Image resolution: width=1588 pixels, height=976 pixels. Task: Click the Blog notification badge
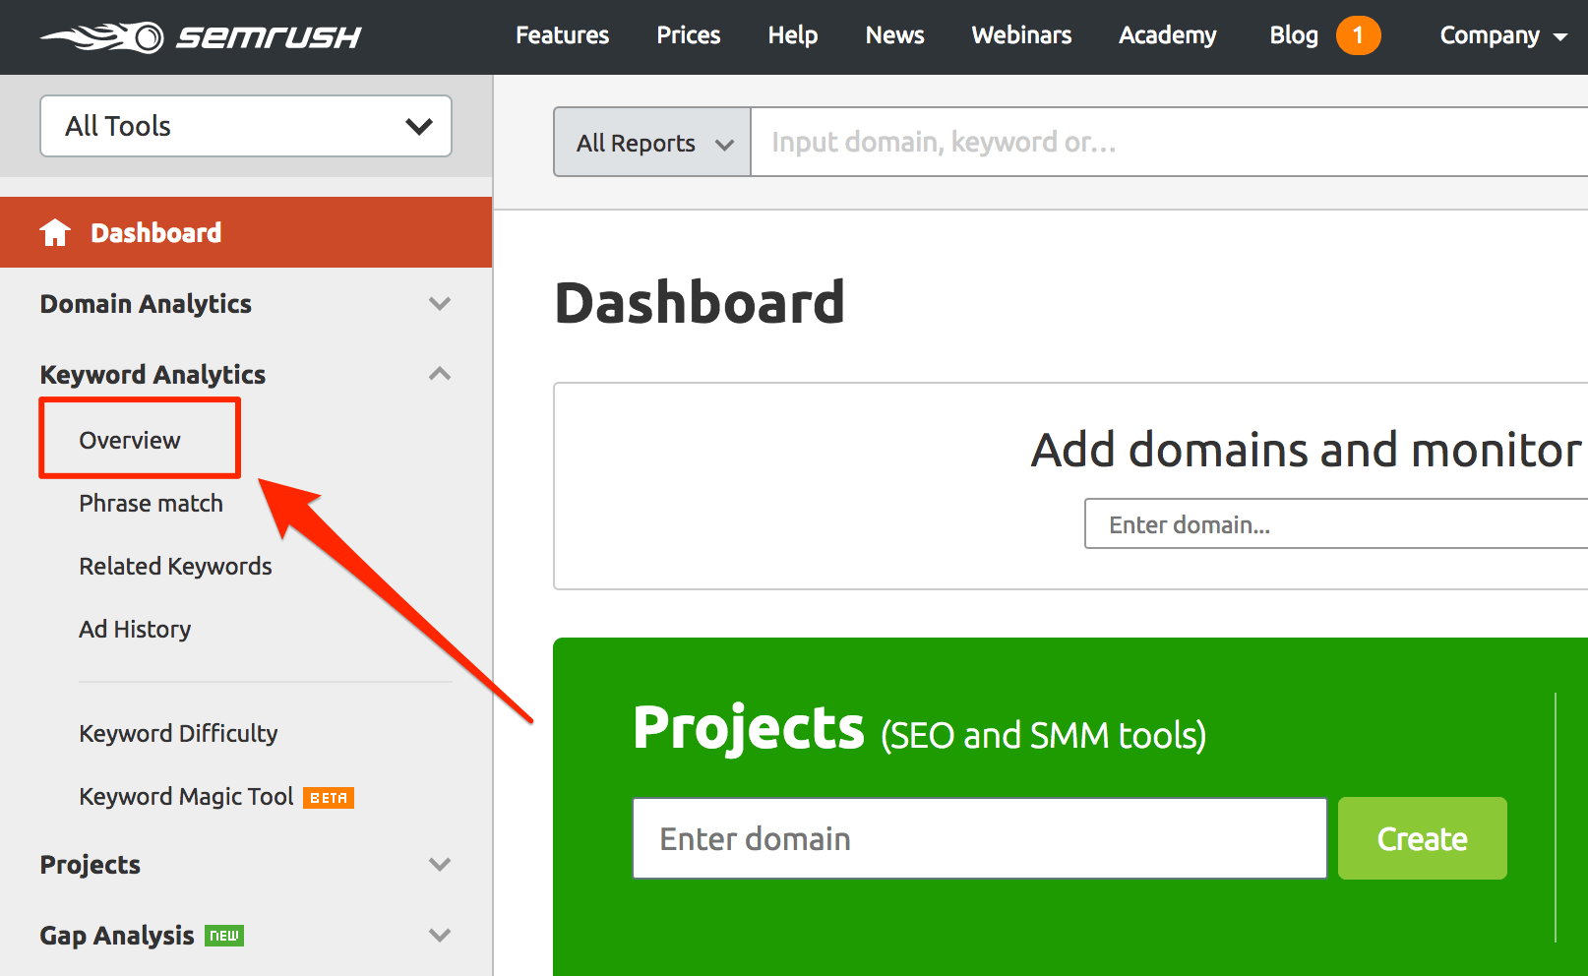1358,35
